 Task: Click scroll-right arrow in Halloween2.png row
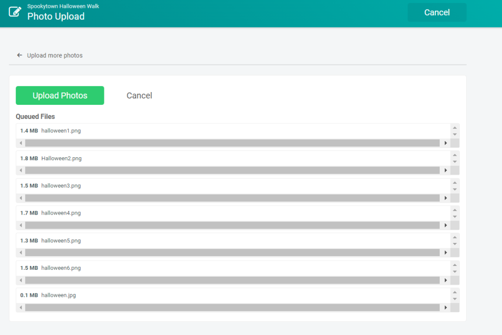(x=446, y=170)
